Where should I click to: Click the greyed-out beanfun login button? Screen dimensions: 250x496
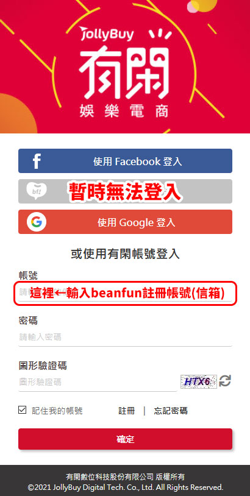[126, 191]
